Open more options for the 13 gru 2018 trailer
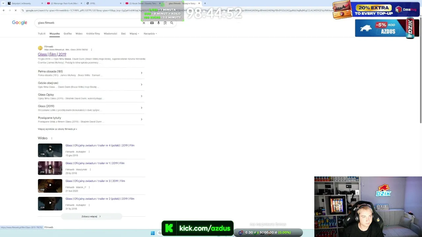 click(89, 152)
